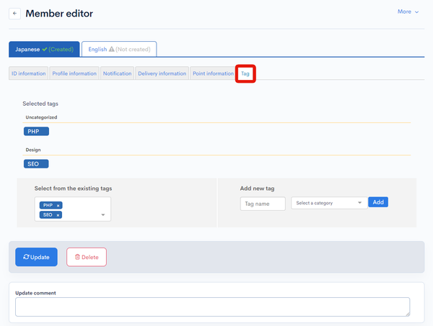433x326 pixels.
Task: Click the selected SEO tag badge
Action: (36, 164)
